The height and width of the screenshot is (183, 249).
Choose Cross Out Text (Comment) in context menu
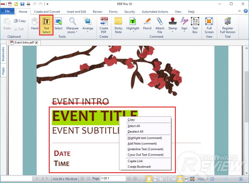[145, 155]
